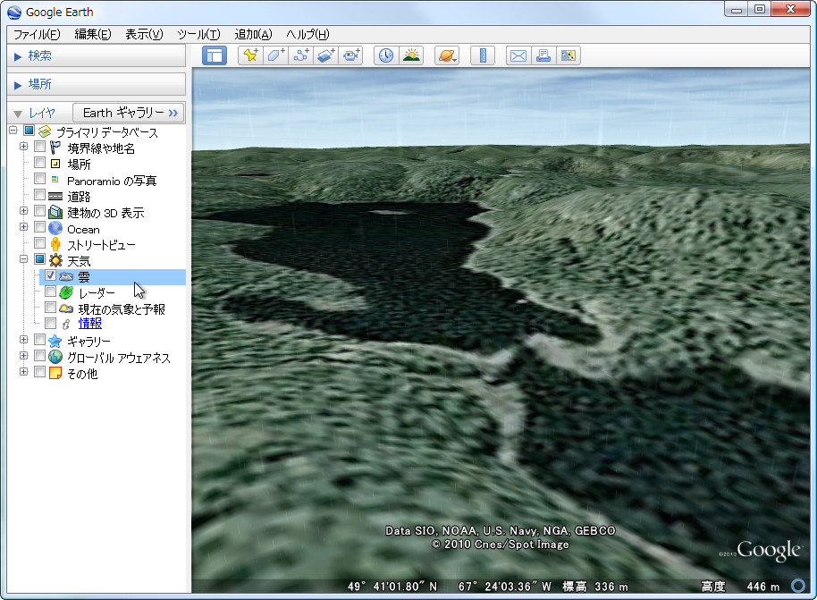
Task: Add a path from the toolbar
Action: tap(300, 55)
